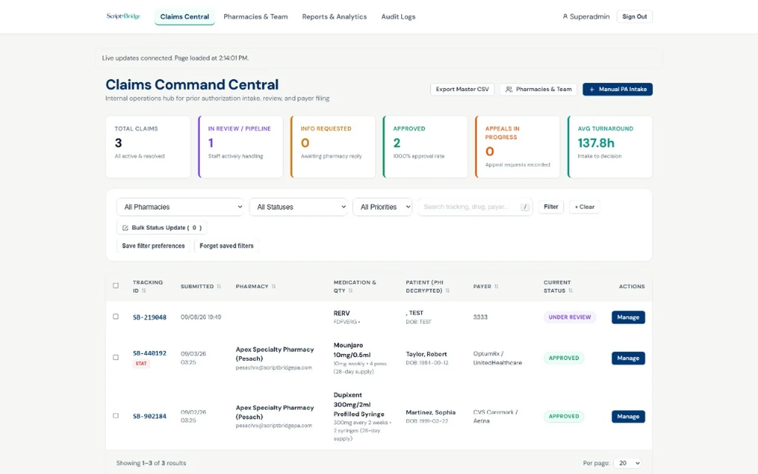Click the Patient column sort icon
Viewport: 758px width, 474px height.
click(x=447, y=291)
